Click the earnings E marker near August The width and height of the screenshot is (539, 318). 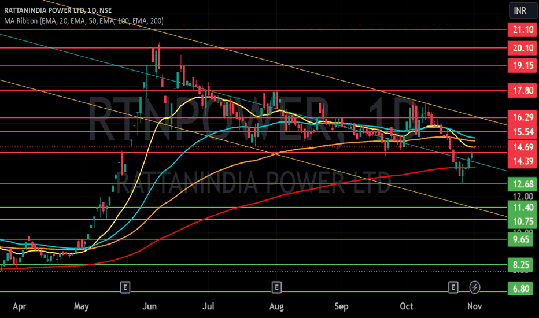(x=276, y=287)
